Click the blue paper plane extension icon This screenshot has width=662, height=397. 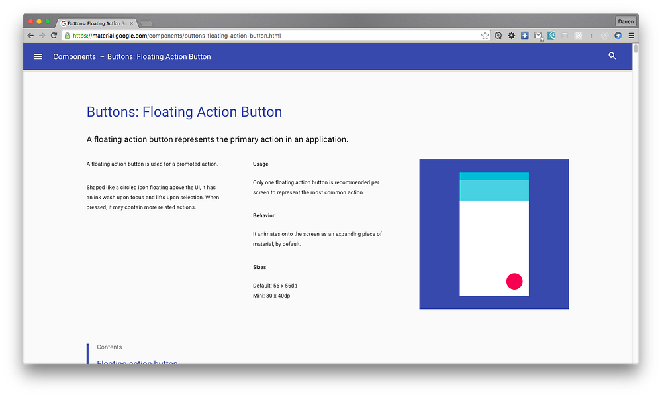coord(618,36)
